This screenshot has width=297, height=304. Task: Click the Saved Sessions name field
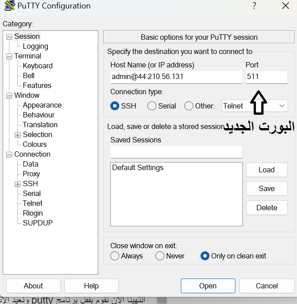(176, 152)
